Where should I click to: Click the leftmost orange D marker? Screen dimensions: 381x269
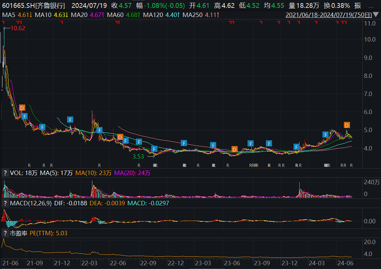pos(22,108)
